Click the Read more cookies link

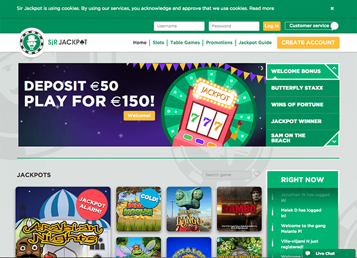(x=262, y=8)
